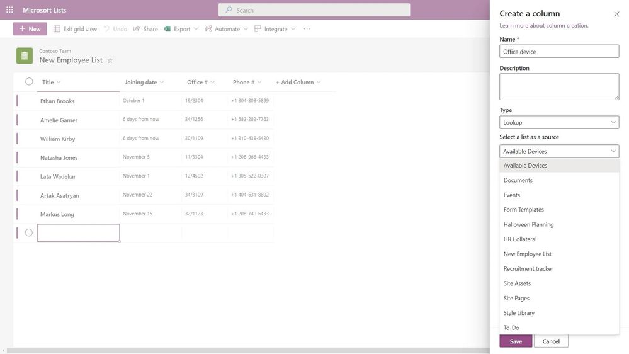This screenshot has height=354, width=629.
Task: Select the Artak Asatryan title cell
Action: coord(78,195)
